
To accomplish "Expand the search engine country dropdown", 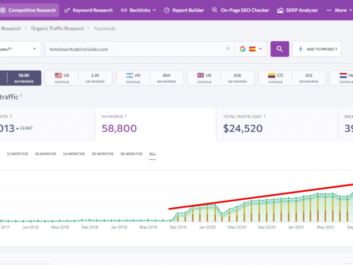I will (x=261, y=49).
